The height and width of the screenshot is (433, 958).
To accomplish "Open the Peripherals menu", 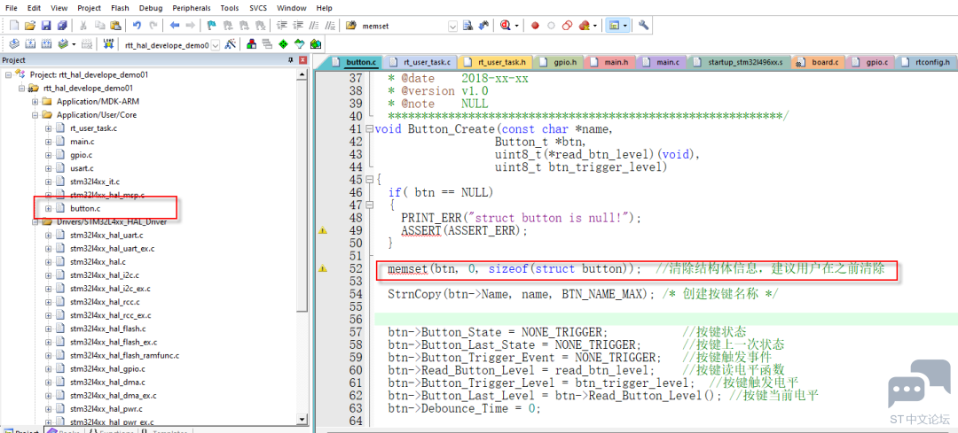I will coord(192,8).
